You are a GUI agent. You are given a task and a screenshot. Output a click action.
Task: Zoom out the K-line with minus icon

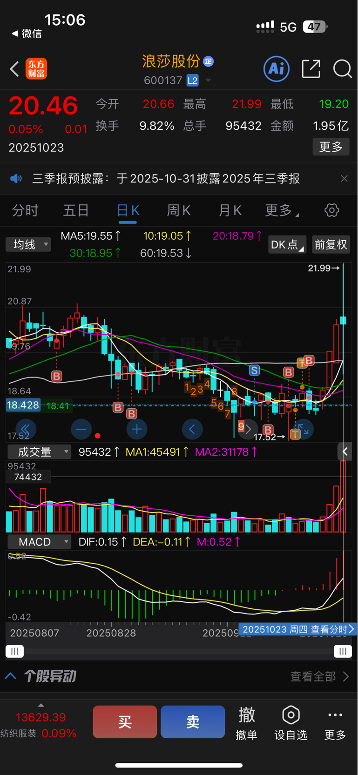[x=81, y=429]
